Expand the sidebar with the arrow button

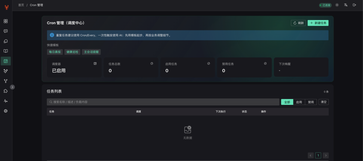pos(12,87)
